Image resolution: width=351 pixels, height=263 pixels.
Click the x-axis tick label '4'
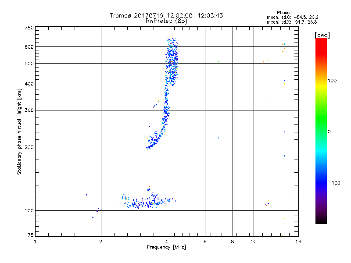(167, 242)
